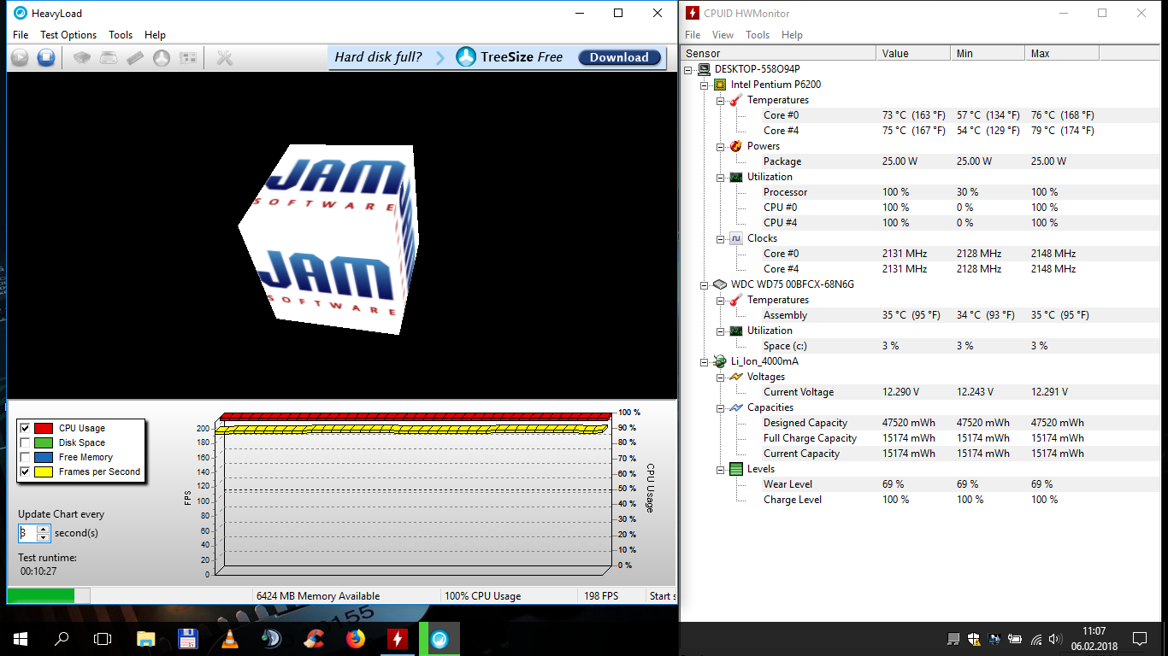Click the TreeSize Download button
Screen dimensions: 1168x656
619,57
